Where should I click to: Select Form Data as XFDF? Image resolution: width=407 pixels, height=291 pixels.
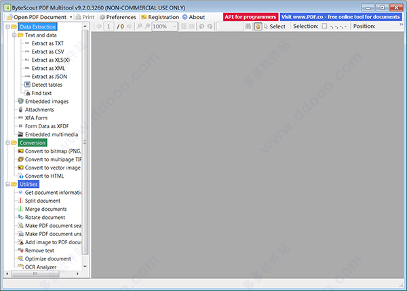[x=47, y=126]
